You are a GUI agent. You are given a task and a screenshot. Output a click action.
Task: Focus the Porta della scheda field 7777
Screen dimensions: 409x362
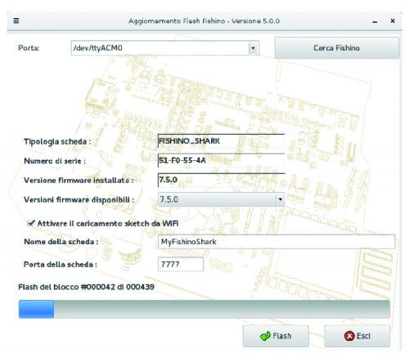[x=181, y=264]
